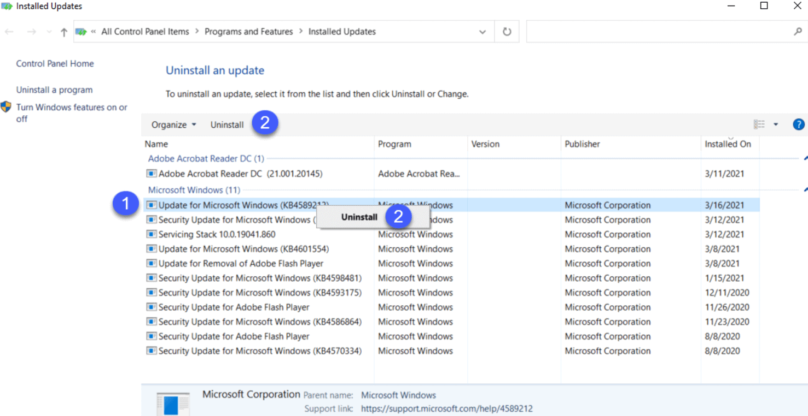Select Update for Microsoft Windows (KB4589212)
Screen dimensions: 808x416
pyautogui.click(x=450, y=205)
